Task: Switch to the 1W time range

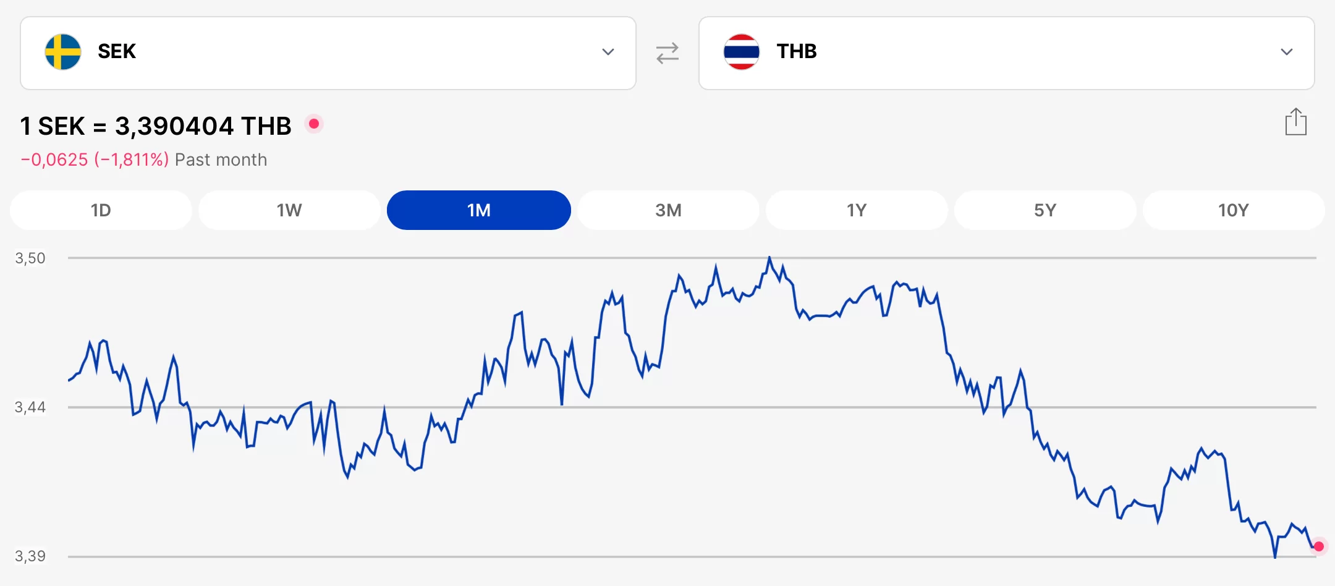Action: 289,210
